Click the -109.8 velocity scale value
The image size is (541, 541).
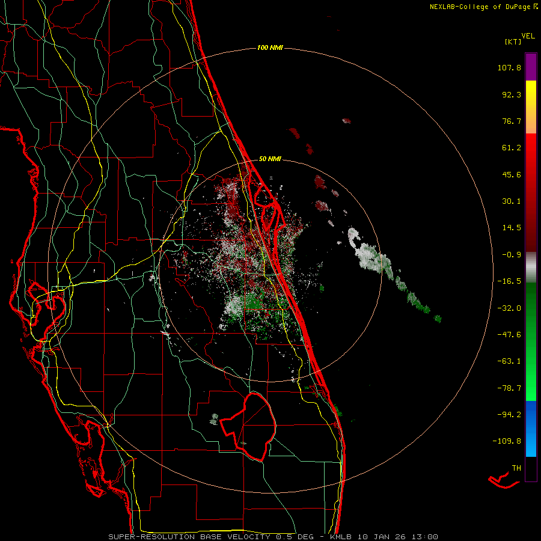pos(507,441)
